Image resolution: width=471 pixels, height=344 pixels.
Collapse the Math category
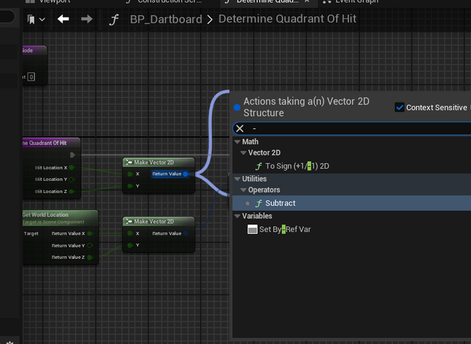(236, 142)
